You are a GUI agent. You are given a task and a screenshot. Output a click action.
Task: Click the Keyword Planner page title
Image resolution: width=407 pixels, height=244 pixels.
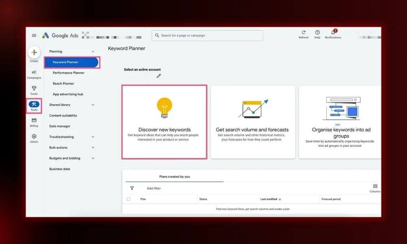coord(127,48)
